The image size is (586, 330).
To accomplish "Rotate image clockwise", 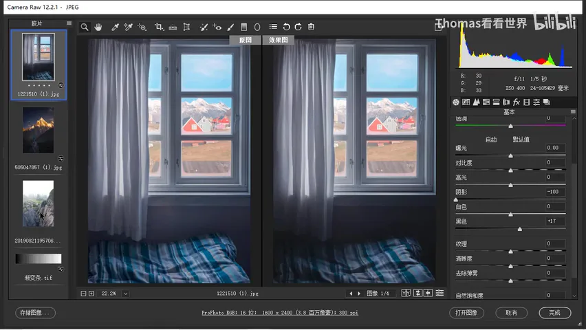I will (299, 27).
